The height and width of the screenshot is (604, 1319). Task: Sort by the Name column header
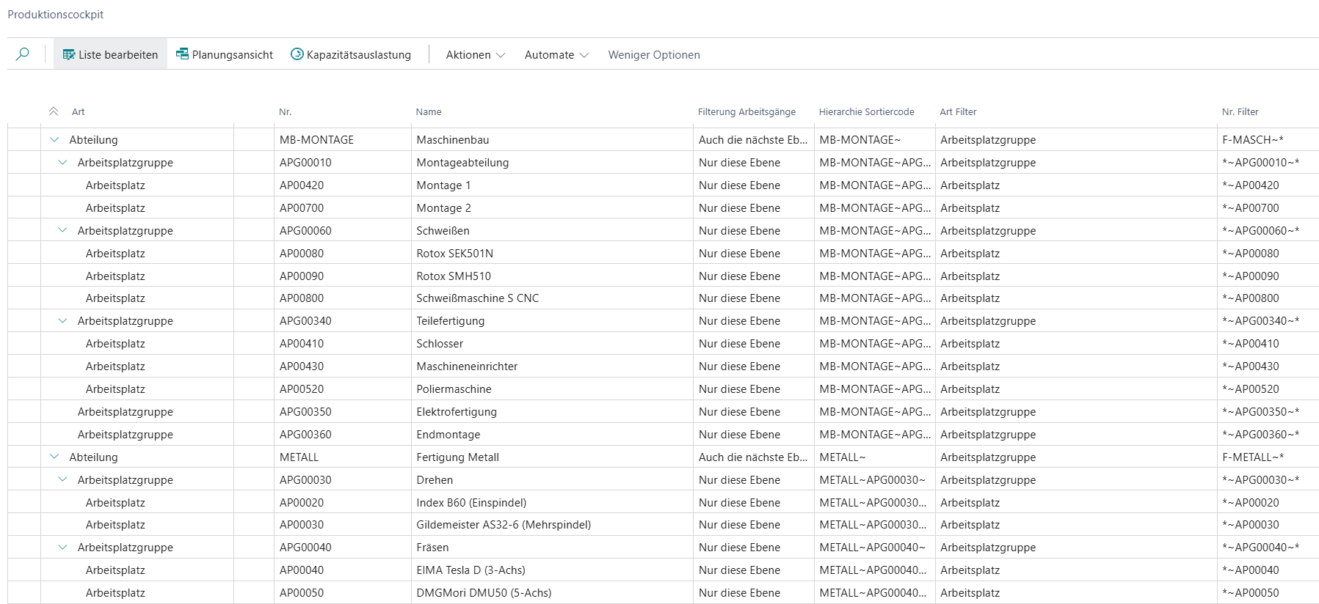coord(429,112)
